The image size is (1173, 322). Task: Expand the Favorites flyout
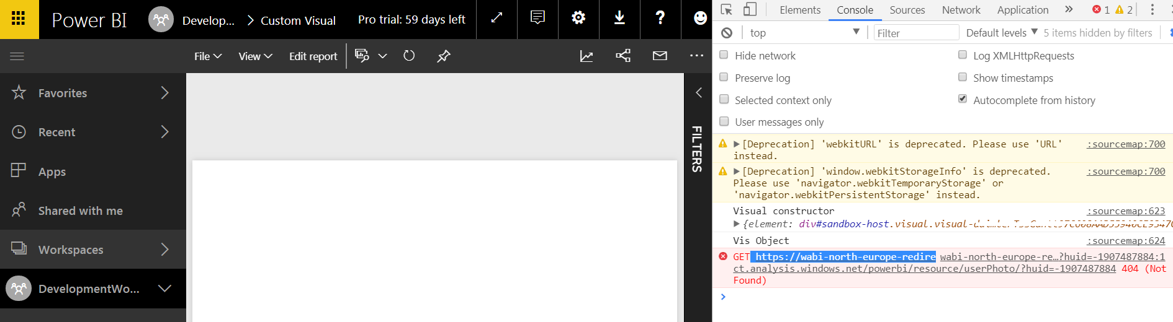tap(164, 93)
